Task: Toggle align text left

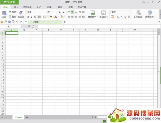Action: click(x=69, y=17)
